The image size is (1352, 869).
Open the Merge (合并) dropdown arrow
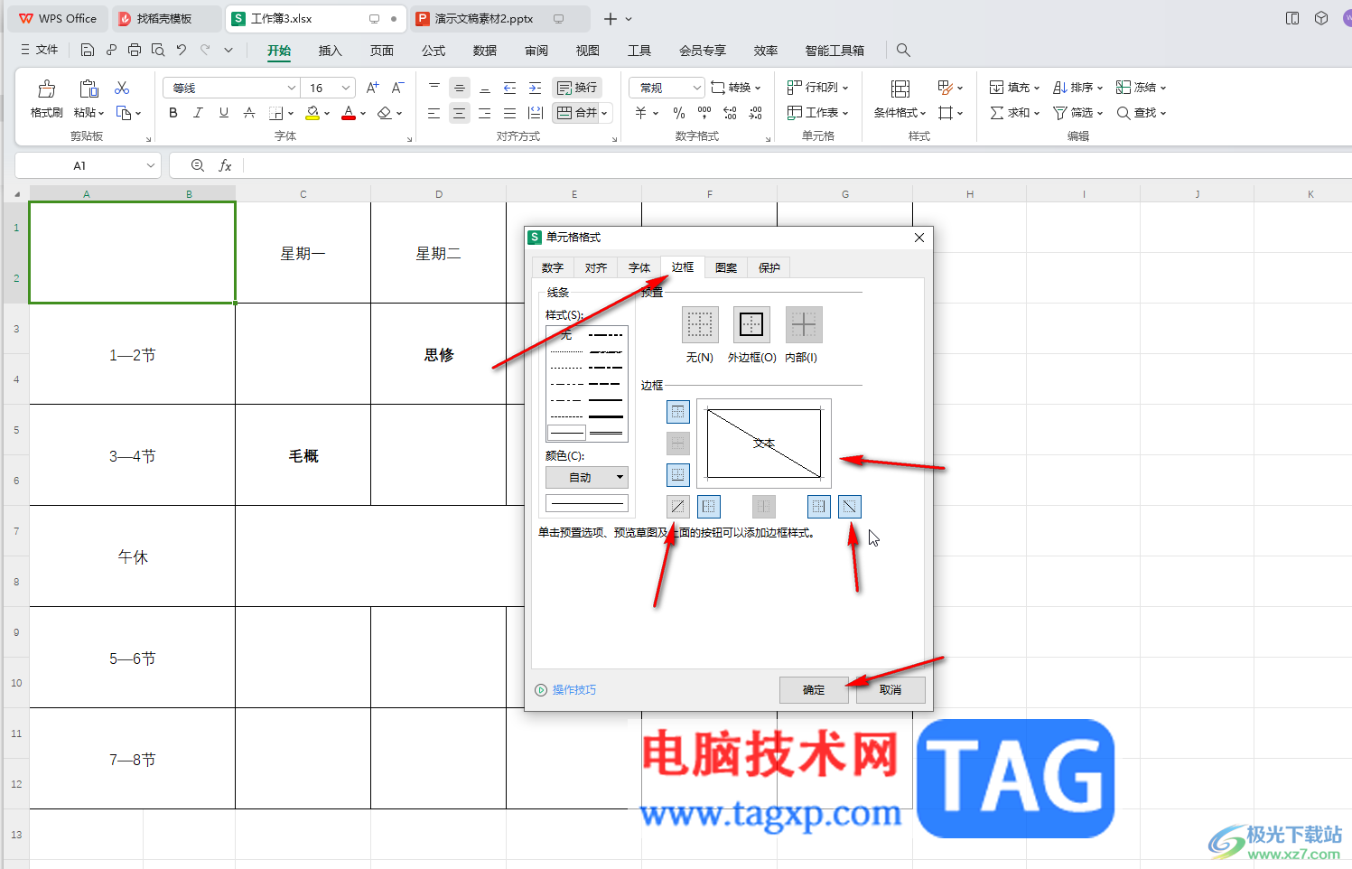coord(605,113)
